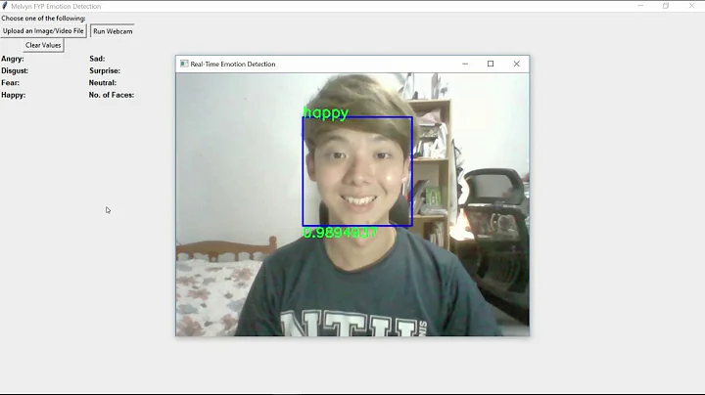The height and width of the screenshot is (395, 705).
Task: Click the 'Disgust:' label
Action: [x=15, y=71]
